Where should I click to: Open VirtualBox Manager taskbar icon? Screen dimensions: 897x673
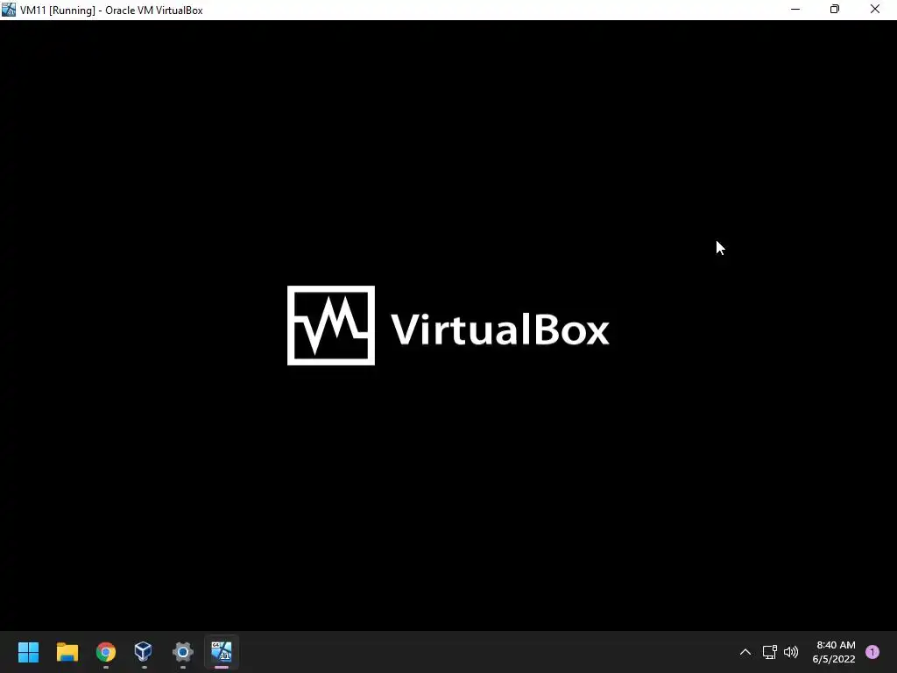(x=144, y=651)
